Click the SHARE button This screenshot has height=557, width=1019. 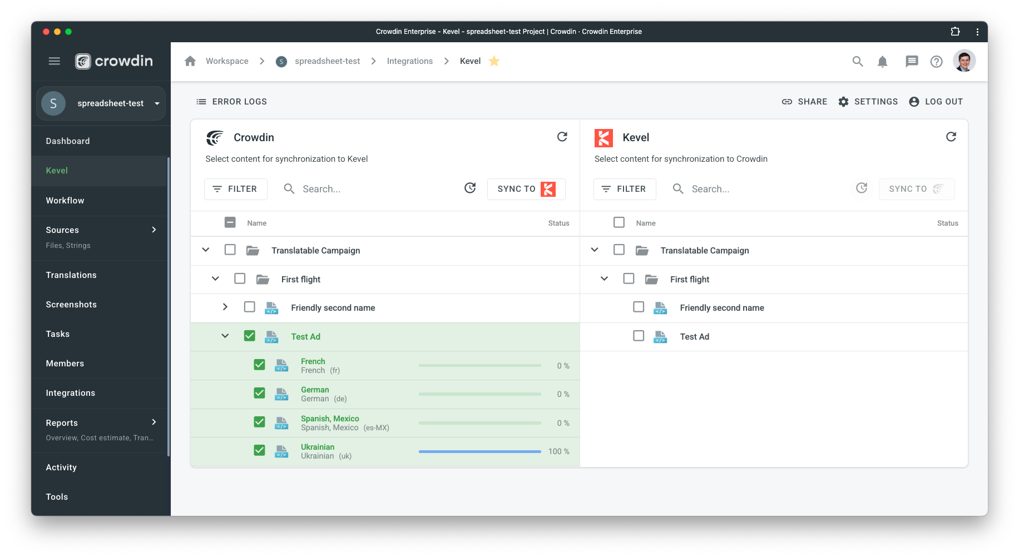[804, 102]
